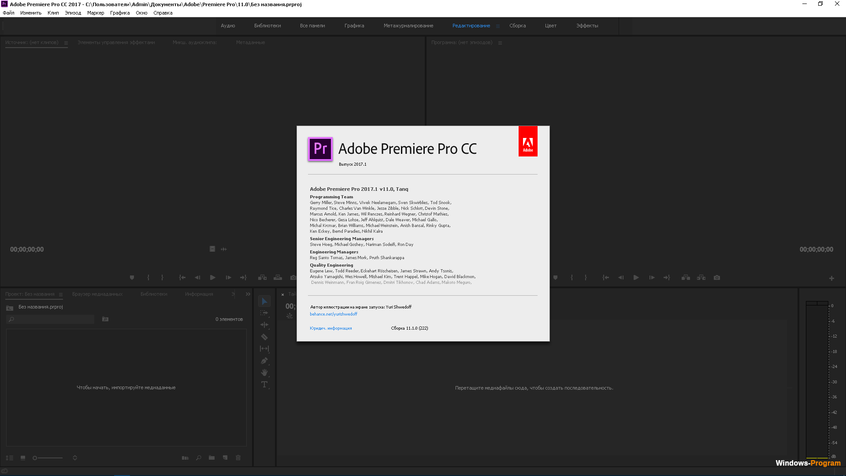Step back one frame in Program monitor
This screenshot has height=476, width=846.
coord(621,278)
